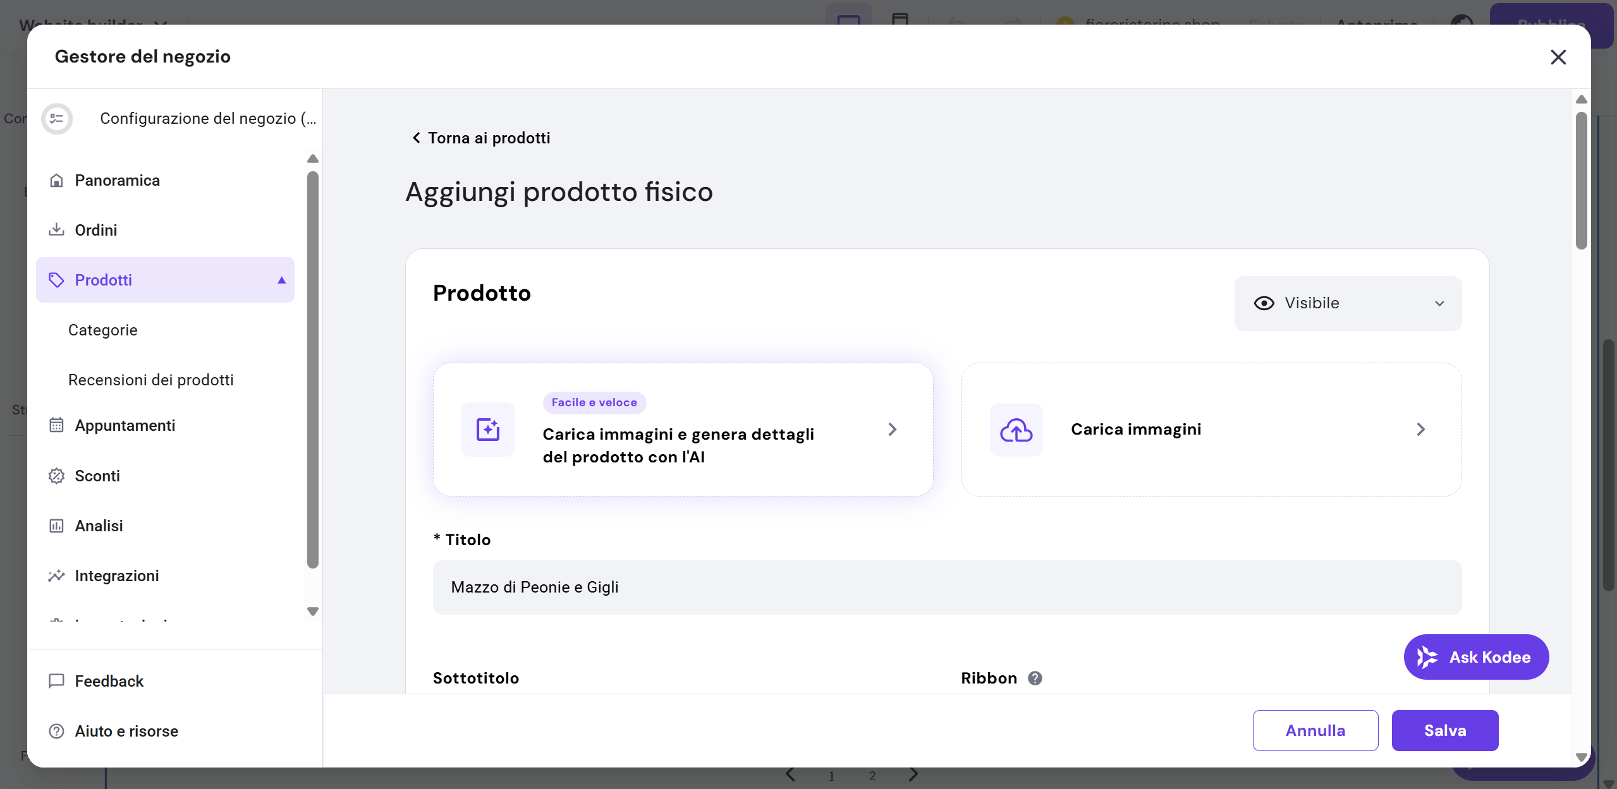The image size is (1617, 789).
Task: Click the Analisi chart icon
Action: click(56, 526)
